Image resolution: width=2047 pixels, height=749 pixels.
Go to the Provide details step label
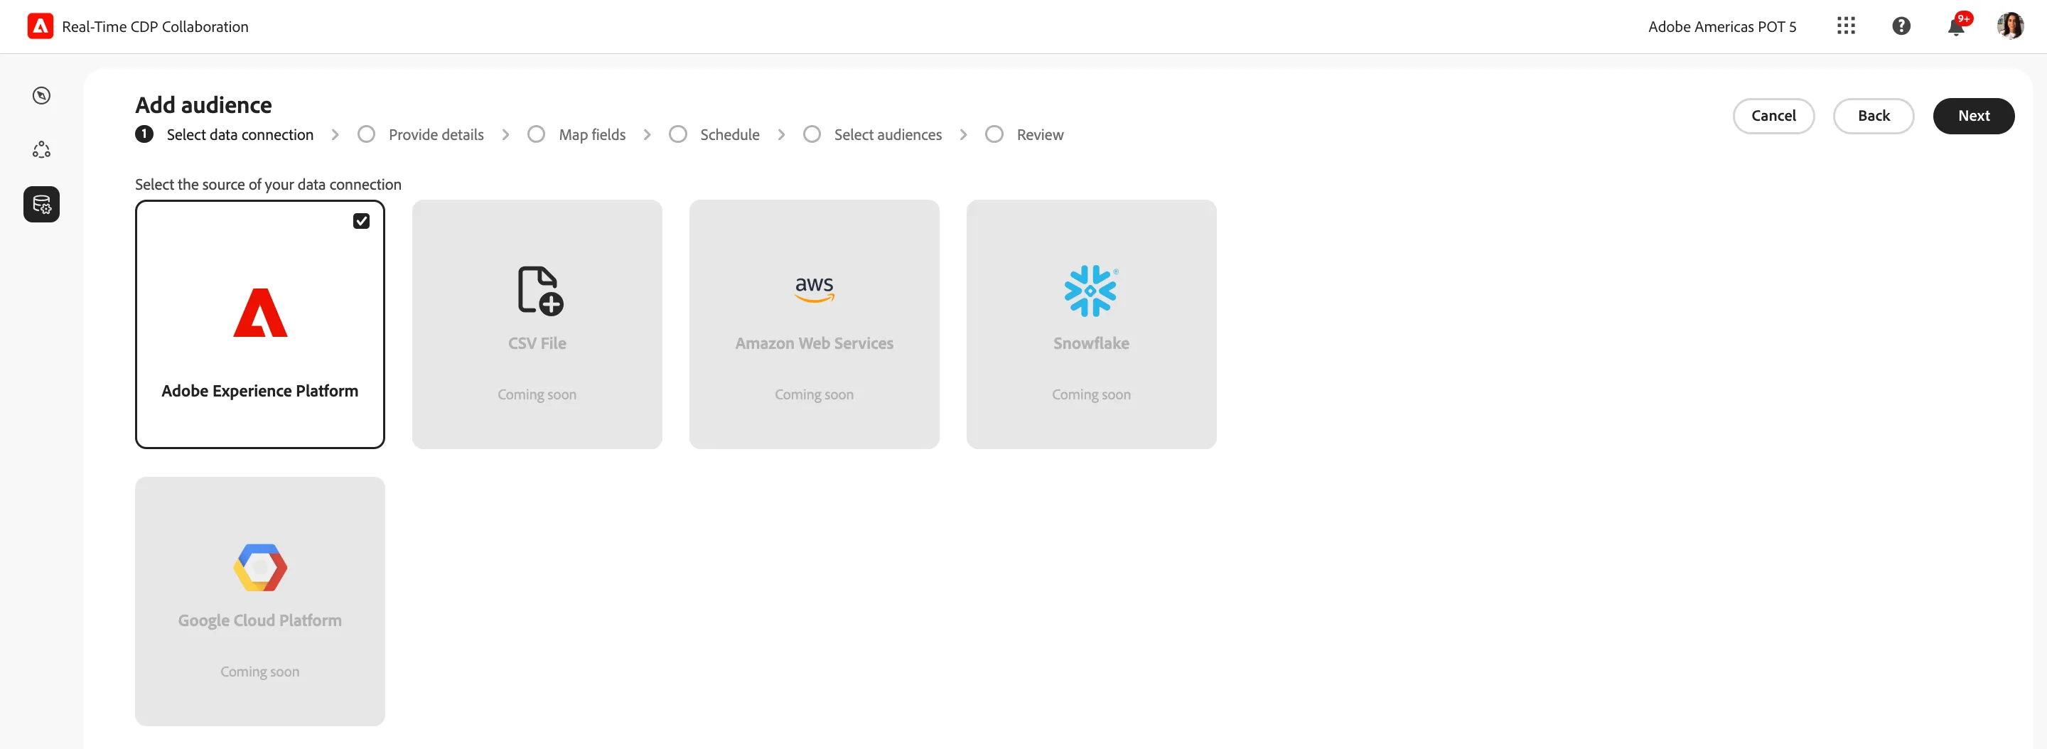click(x=436, y=135)
